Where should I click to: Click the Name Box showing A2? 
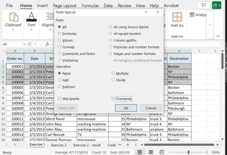[12, 44]
